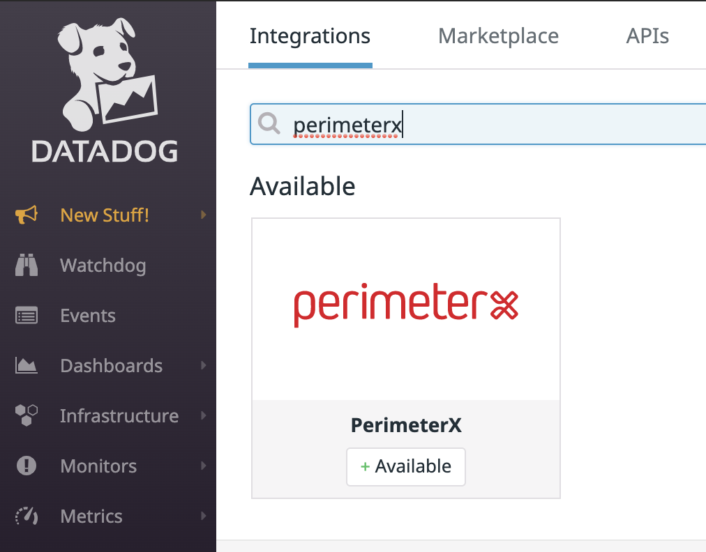Screen dimensions: 706x552
Task: Expand the Dashboards submenu chevron
Action: [203, 365]
